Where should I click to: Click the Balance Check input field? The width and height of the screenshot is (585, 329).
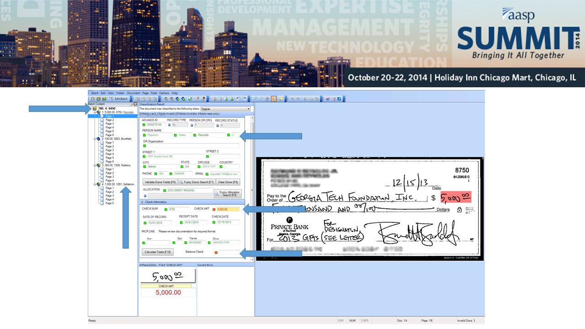pos(229,252)
